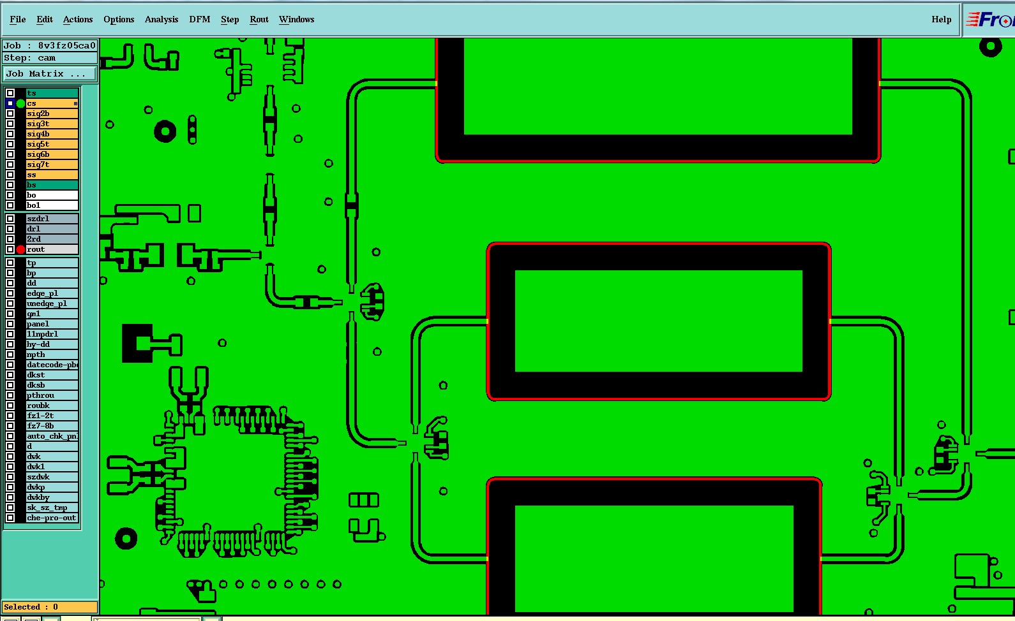Open the File menu
Image resolution: width=1015 pixels, height=621 pixels.
(x=18, y=20)
